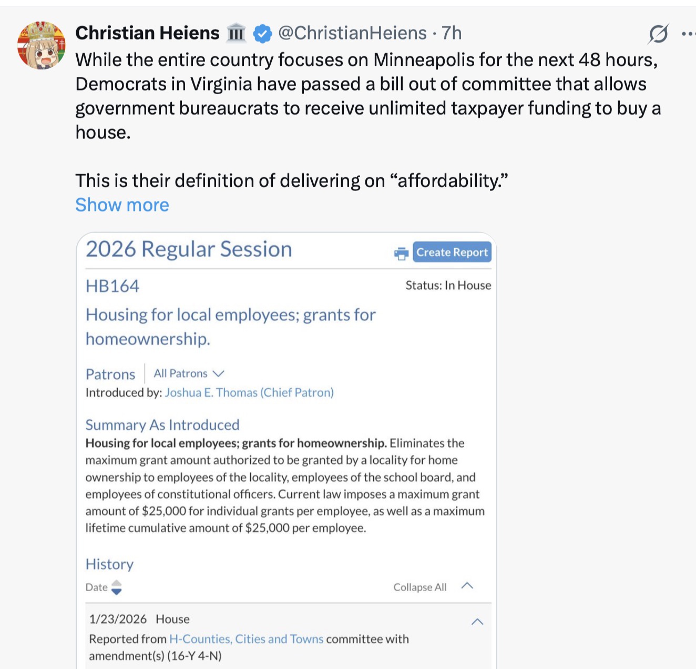Click the Collapse All text

click(x=419, y=587)
